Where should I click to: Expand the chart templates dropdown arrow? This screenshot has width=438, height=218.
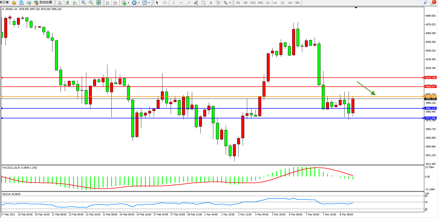[149, 3]
